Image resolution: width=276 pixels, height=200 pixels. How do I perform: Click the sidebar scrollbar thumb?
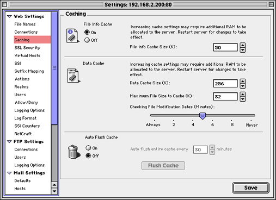pyautogui.click(x=54, y=68)
